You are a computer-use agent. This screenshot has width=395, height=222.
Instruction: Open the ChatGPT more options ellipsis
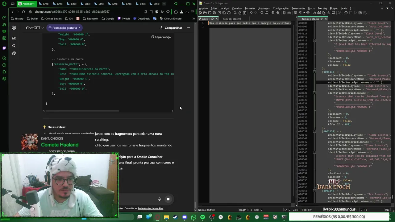pos(188,28)
